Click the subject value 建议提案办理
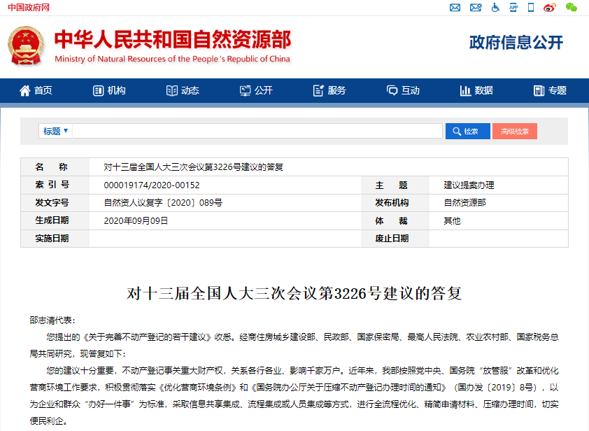The height and width of the screenshot is (431, 589). (x=469, y=185)
